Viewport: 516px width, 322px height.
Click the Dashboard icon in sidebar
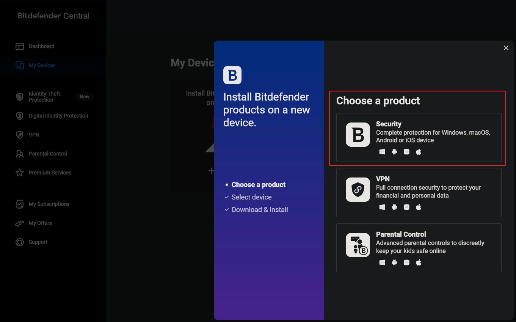pos(20,46)
